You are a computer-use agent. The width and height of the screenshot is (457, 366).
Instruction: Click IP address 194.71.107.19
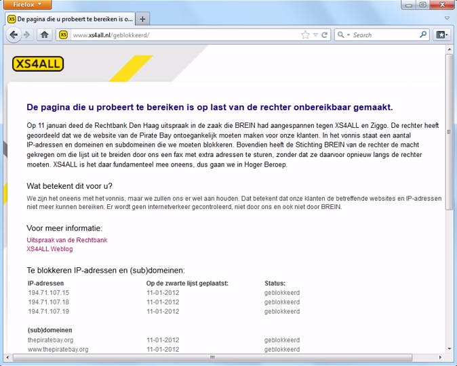pos(49,311)
